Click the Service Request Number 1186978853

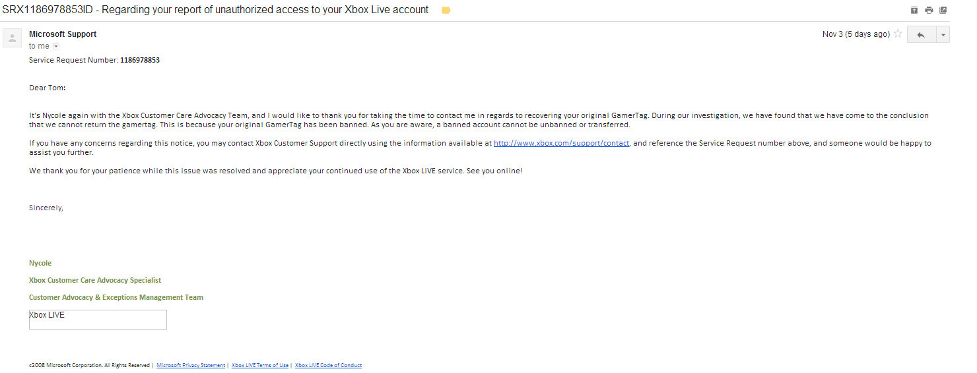click(x=140, y=60)
